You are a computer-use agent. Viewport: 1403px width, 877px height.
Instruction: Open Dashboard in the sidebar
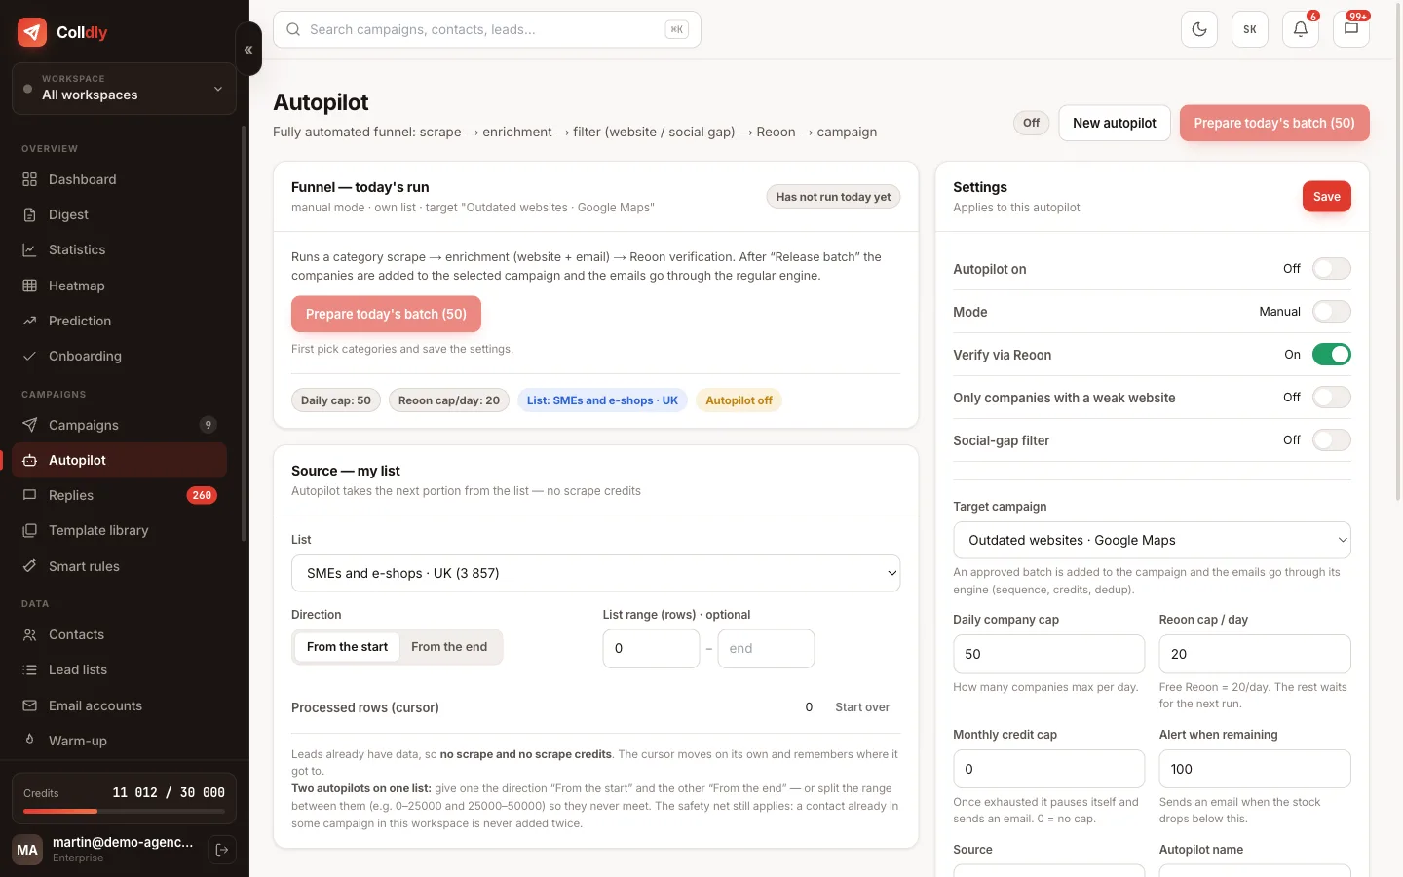[x=119, y=179]
